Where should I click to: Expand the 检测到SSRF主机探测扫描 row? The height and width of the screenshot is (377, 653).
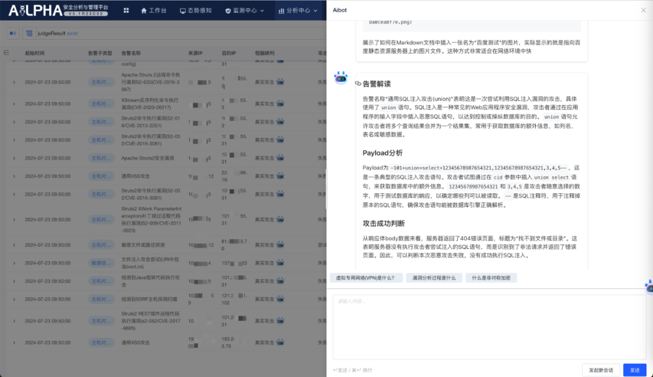click(x=13, y=298)
